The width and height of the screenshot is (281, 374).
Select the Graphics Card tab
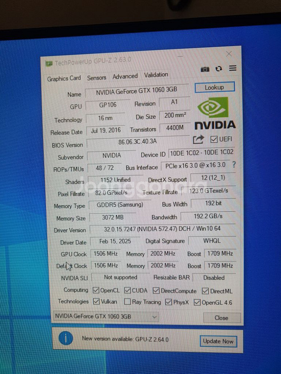pyautogui.click(x=64, y=78)
